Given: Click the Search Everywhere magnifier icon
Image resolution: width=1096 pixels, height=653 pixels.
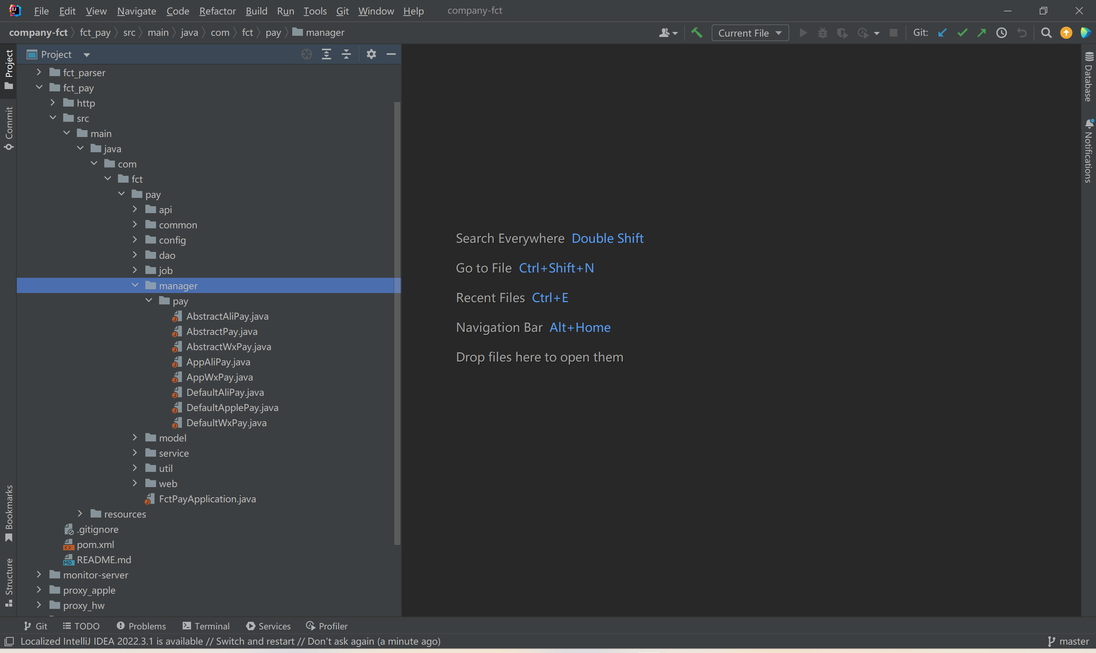Looking at the screenshot, I should tap(1046, 32).
